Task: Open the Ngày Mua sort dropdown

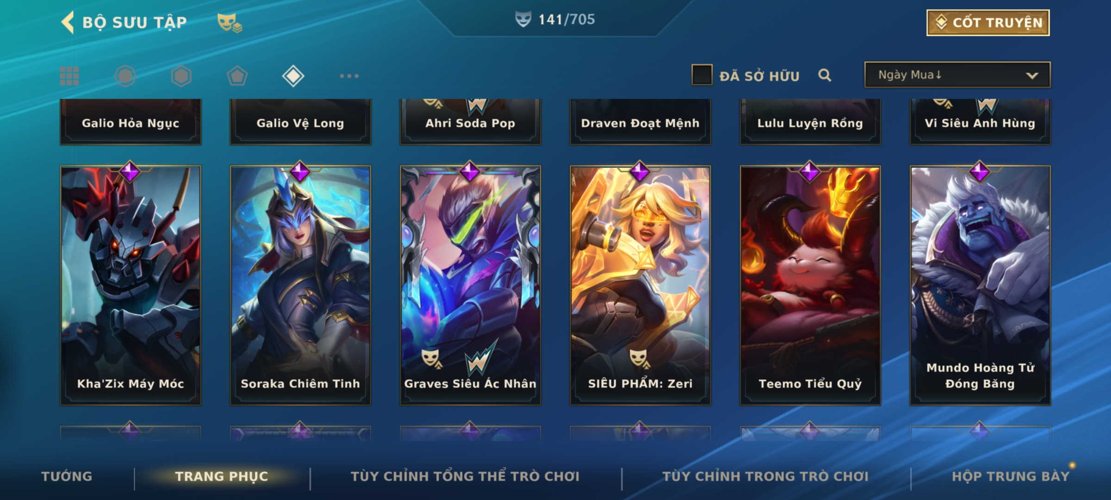Action: click(957, 75)
